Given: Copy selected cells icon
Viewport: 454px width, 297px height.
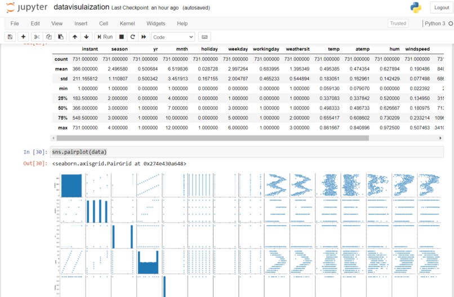Looking at the screenshot, I should (x=49, y=37).
